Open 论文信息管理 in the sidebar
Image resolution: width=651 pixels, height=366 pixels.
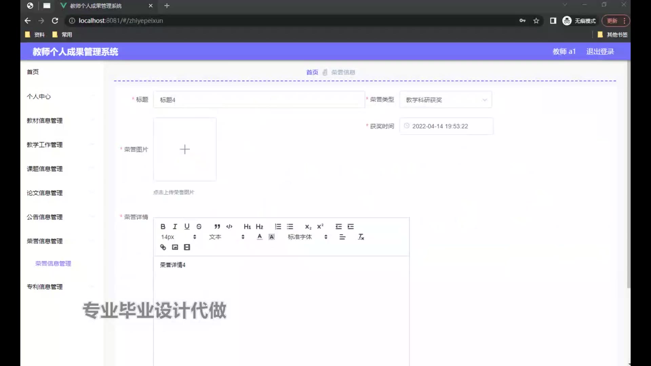coord(45,193)
